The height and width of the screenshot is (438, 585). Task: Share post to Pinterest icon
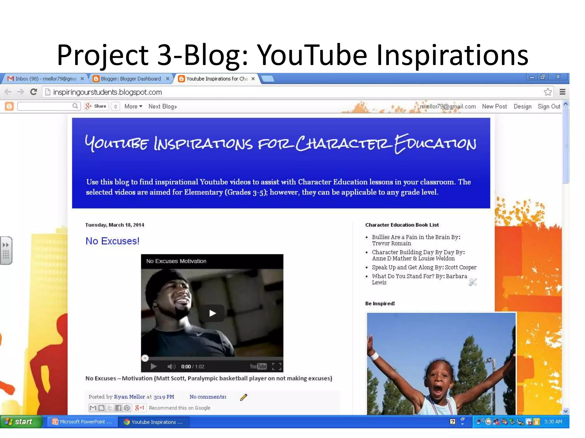point(127,408)
